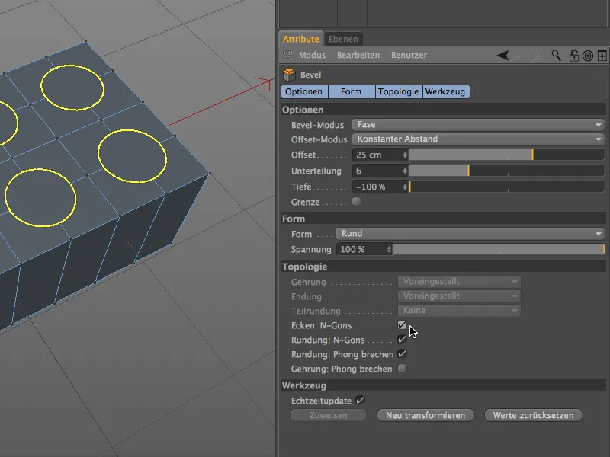
Task: Select the Form tab of Bevel
Action: click(352, 91)
